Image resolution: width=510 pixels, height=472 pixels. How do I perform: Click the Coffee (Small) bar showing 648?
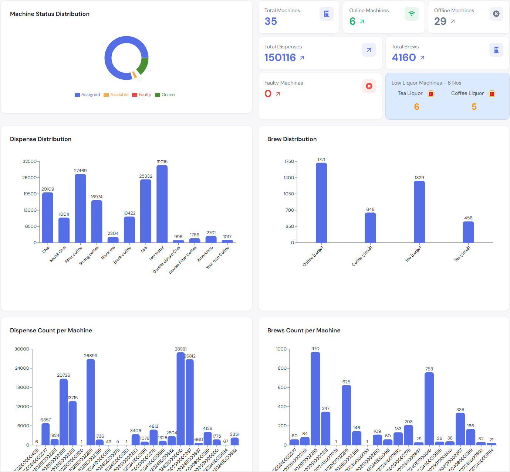pos(370,228)
